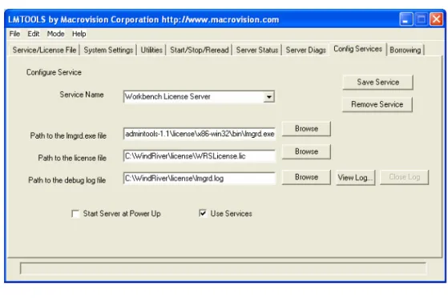
Task: Minimize the LMTOOLS window
Action: coord(406,19)
